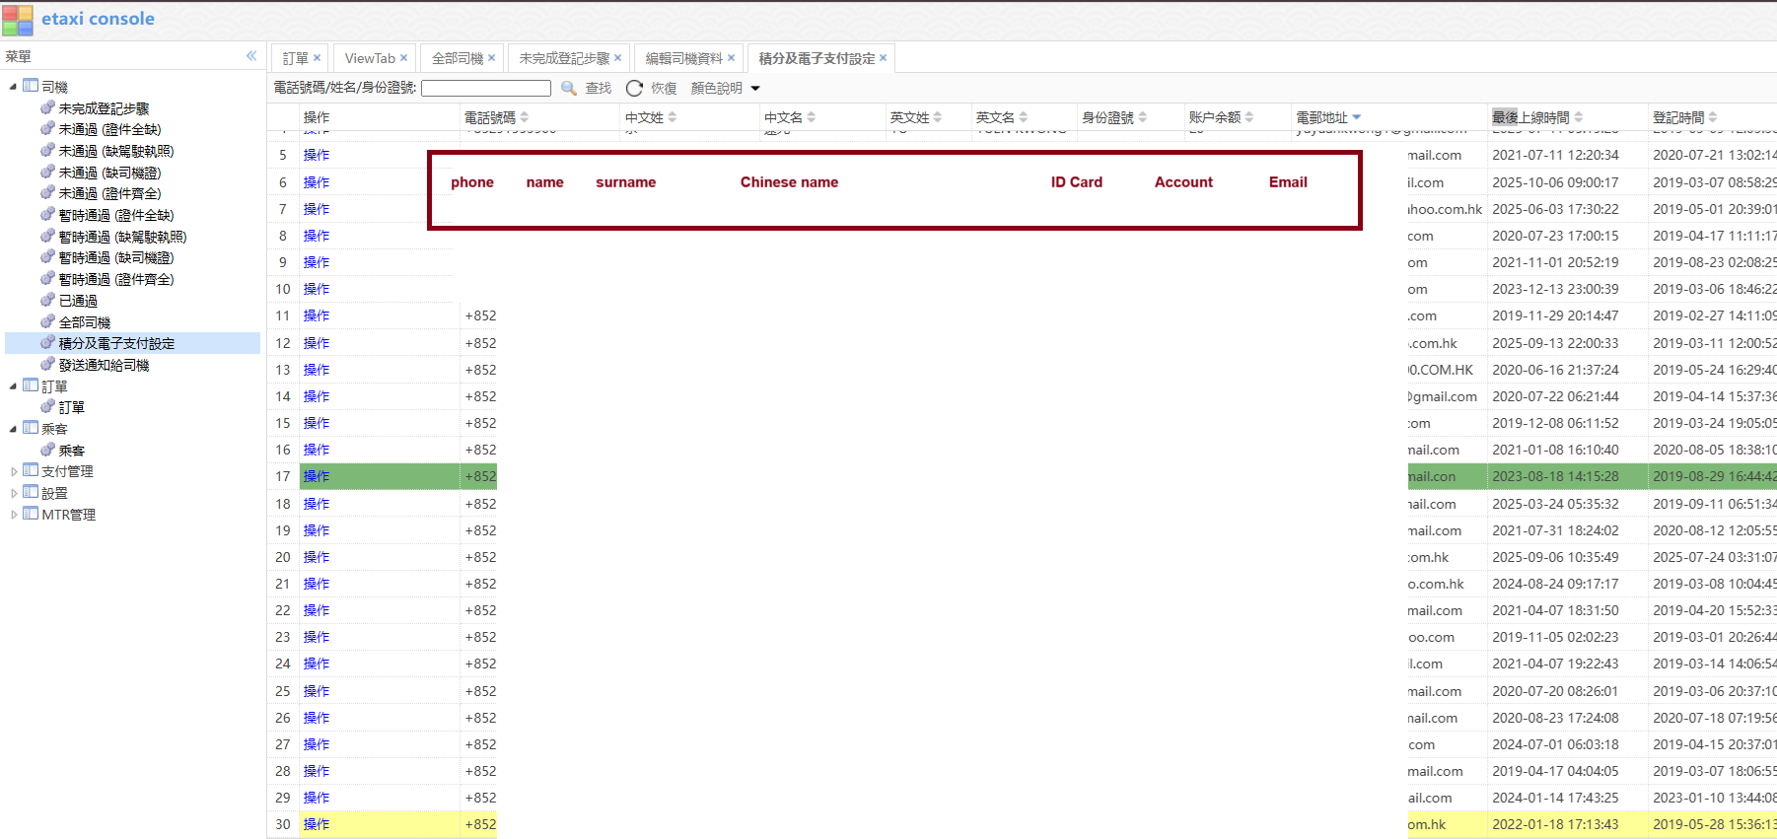Switch to the 編輯司機資料 tab
This screenshot has height=839, width=1777.
tap(683, 58)
